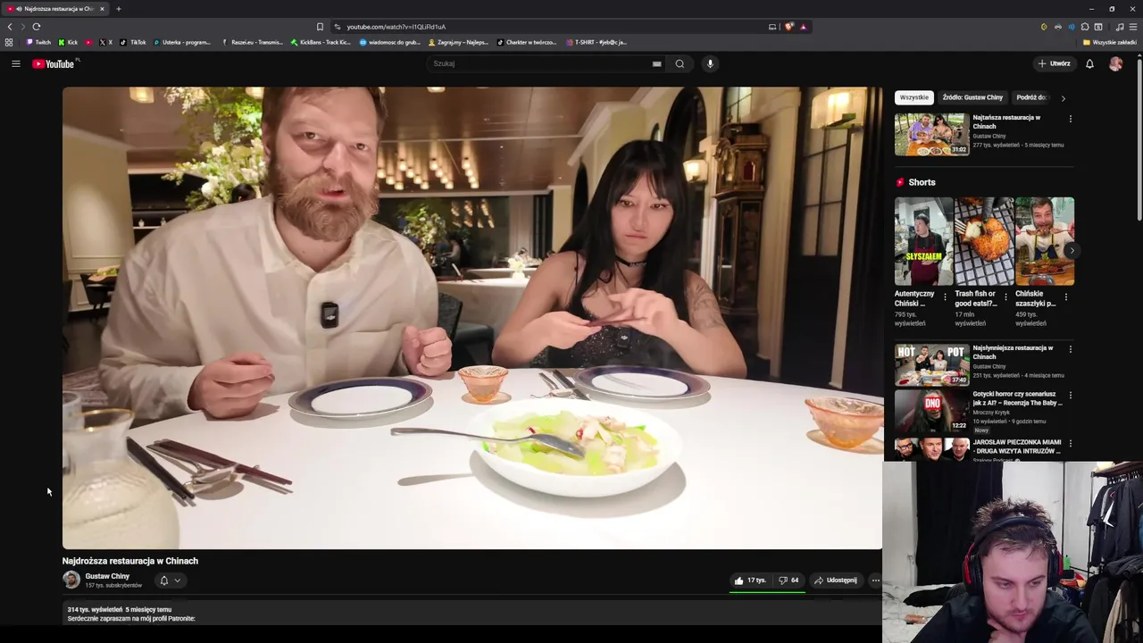Select the Podróż chip
Screen dimensions: 1143x643
click(x=1031, y=97)
